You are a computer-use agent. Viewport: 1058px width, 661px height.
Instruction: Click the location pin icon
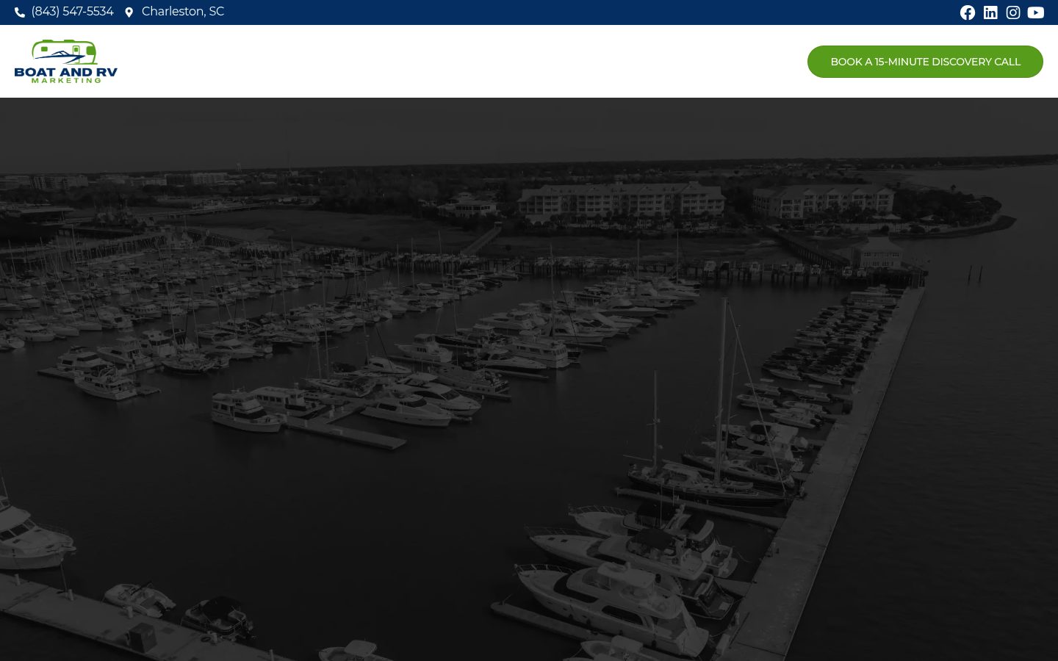point(129,12)
